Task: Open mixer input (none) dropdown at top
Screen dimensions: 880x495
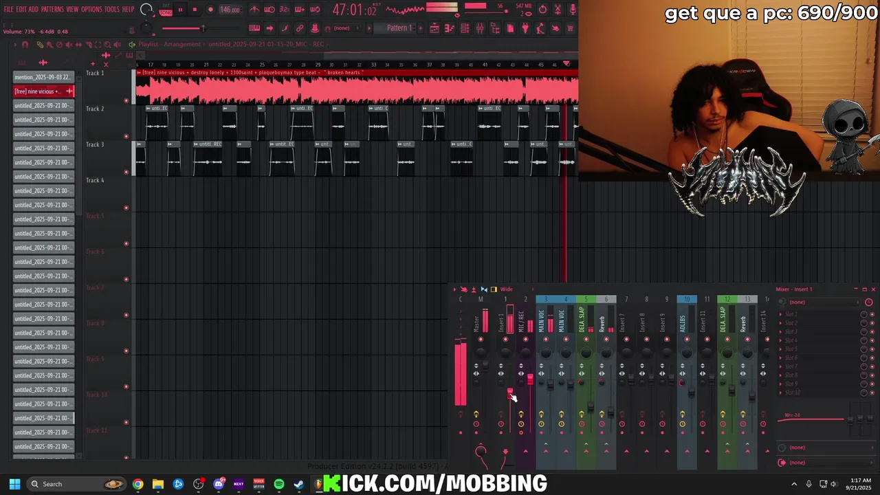Action: point(824,302)
